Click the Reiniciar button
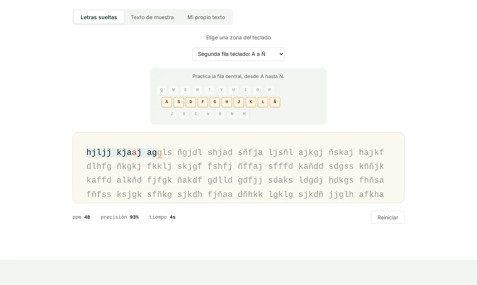 [388, 217]
